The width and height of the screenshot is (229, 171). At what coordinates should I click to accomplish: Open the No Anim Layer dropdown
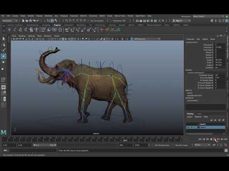click(182, 145)
